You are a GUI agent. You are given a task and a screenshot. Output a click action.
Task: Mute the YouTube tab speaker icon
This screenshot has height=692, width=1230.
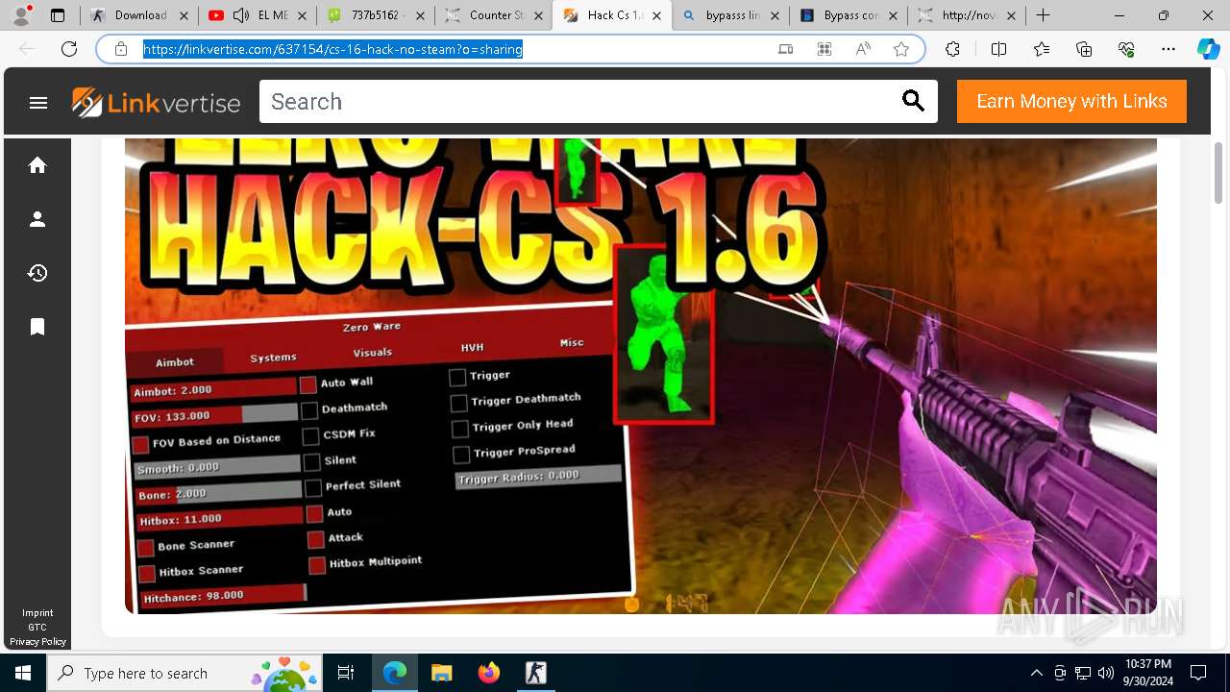tap(241, 15)
